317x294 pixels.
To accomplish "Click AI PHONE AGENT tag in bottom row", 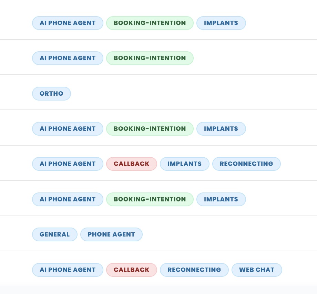I will tap(68, 270).
